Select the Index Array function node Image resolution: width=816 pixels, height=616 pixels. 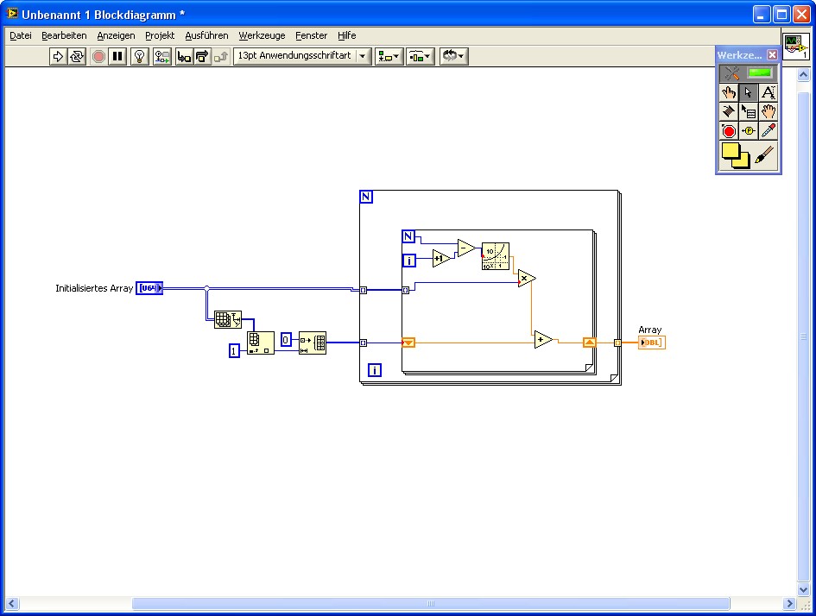(x=260, y=343)
